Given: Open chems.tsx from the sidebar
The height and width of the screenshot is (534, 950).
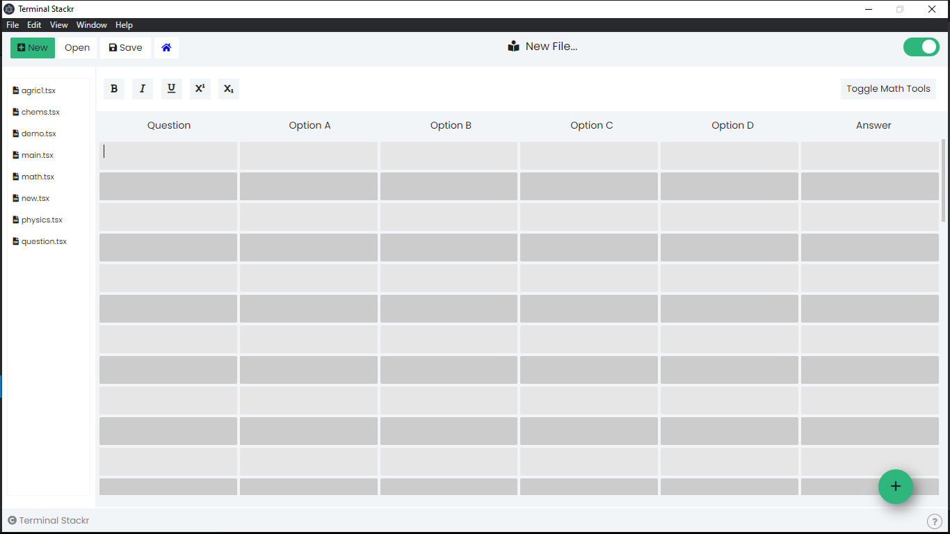Looking at the screenshot, I should pyautogui.click(x=40, y=112).
